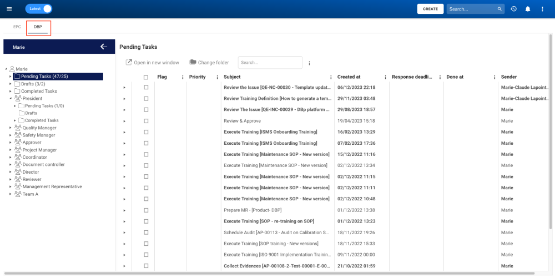Image resolution: width=555 pixels, height=278 pixels.
Task: Click Open in new window button
Action: point(153,63)
